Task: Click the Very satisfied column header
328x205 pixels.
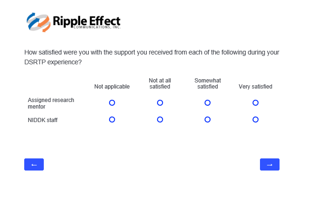Action: 255,87
